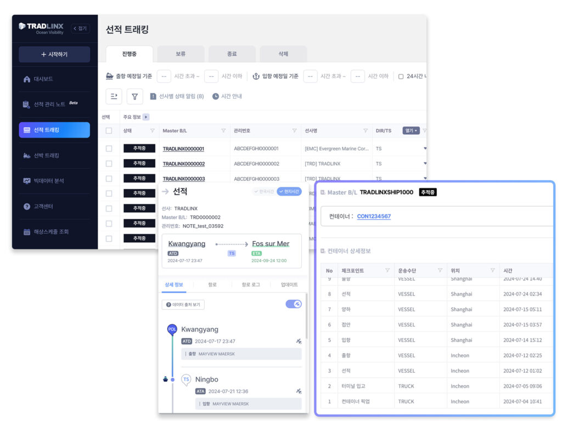Click satellite icon beside Ningbo ATA

[299, 391]
